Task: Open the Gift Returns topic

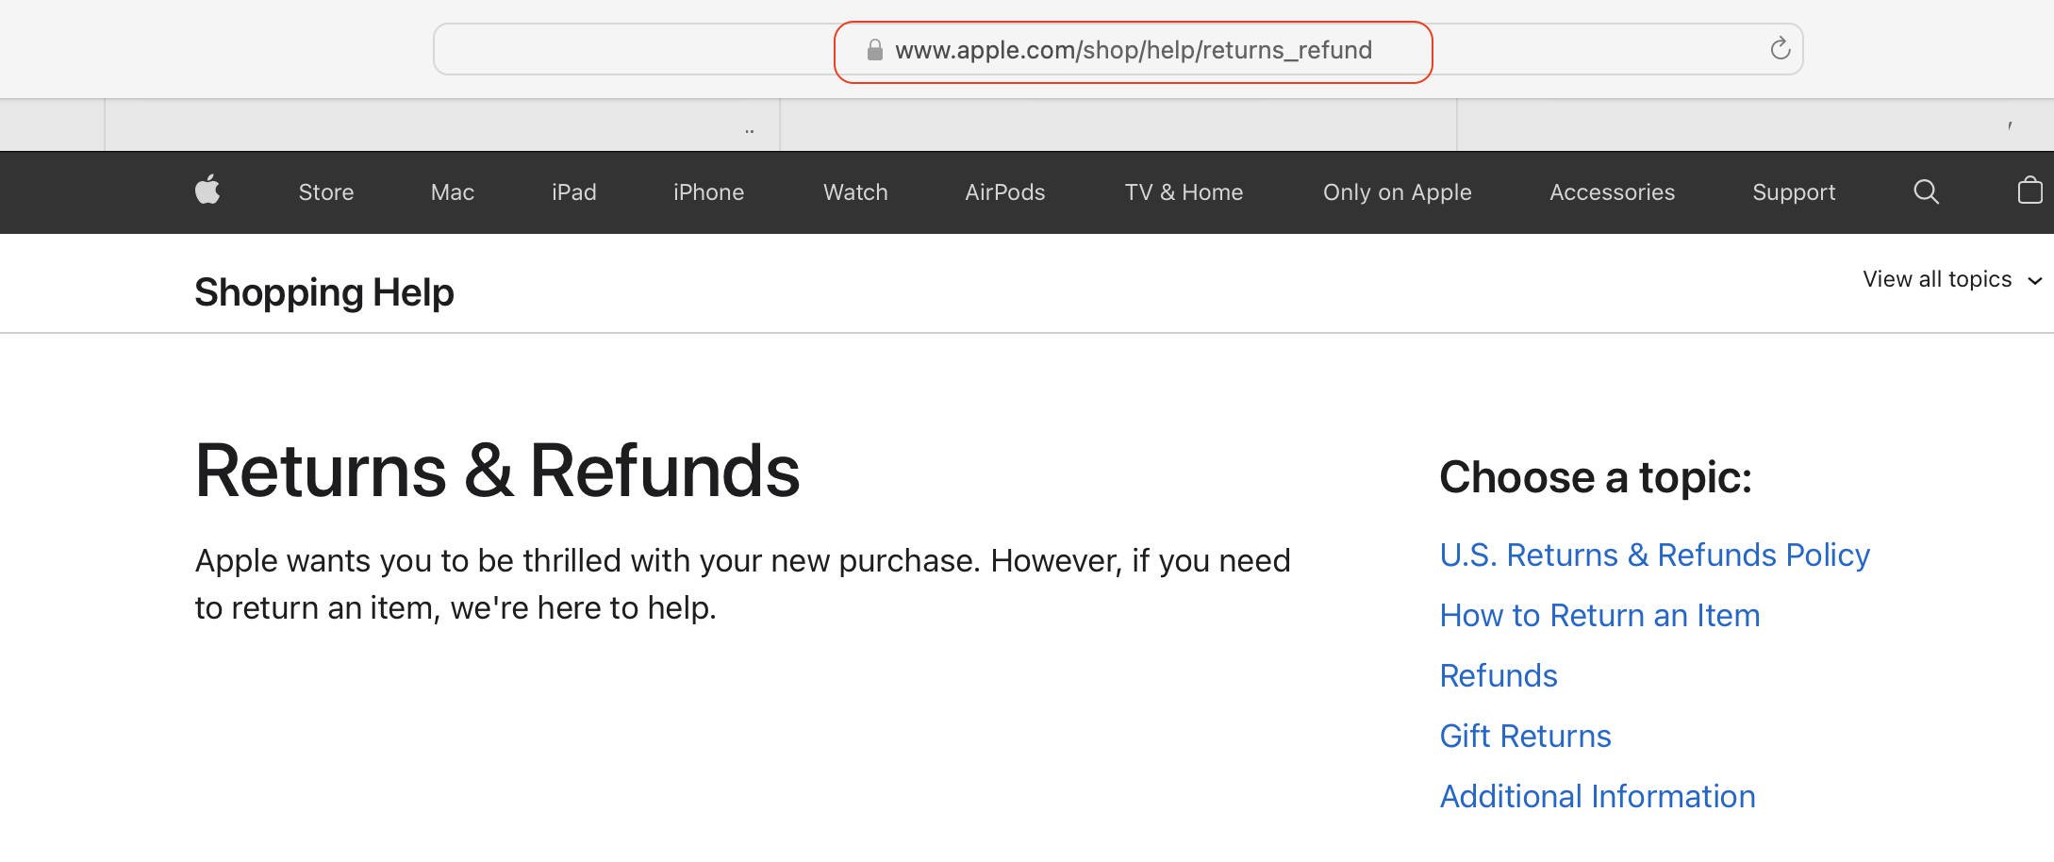Action: tap(1525, 736)
